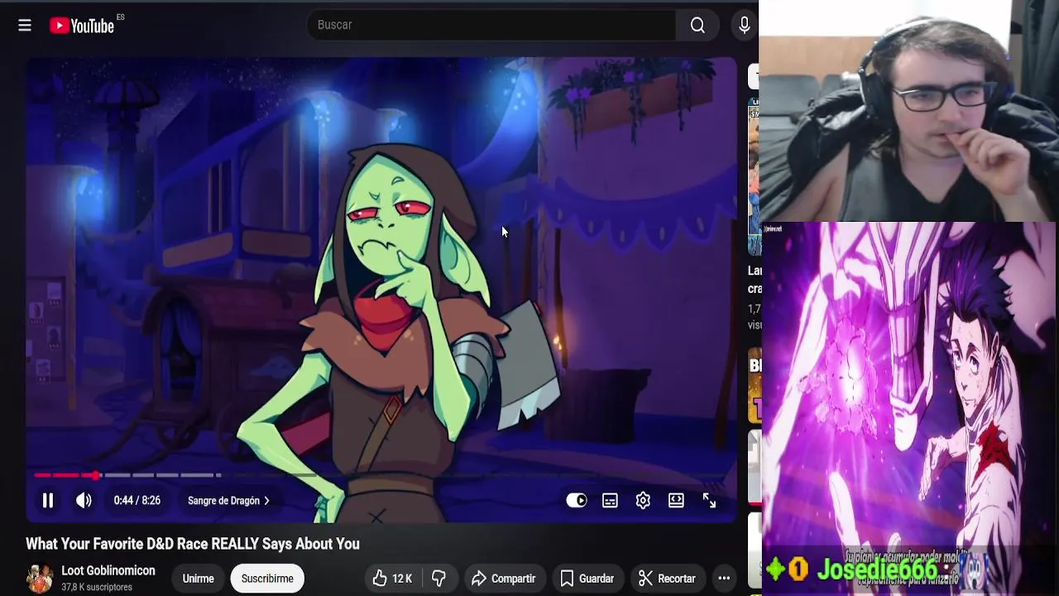
Task: Enter fullscreen mode
Action: pos(709,500)
